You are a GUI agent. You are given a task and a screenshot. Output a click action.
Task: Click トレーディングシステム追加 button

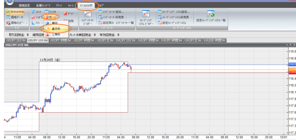[174, 12]
